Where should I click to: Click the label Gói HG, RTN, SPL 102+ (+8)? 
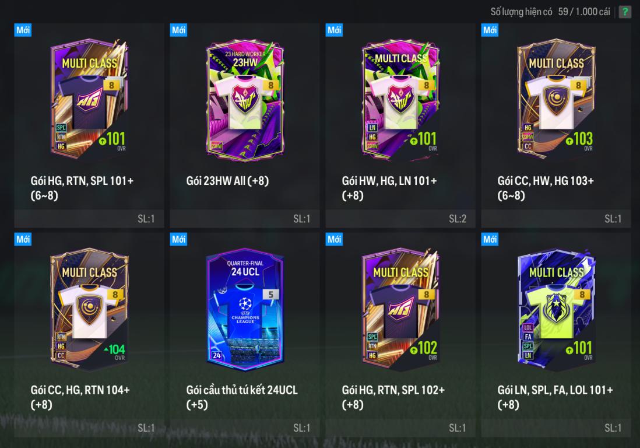coord(393,397)
